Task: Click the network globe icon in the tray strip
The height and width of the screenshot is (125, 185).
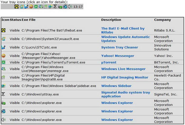Action: (65, 7)
